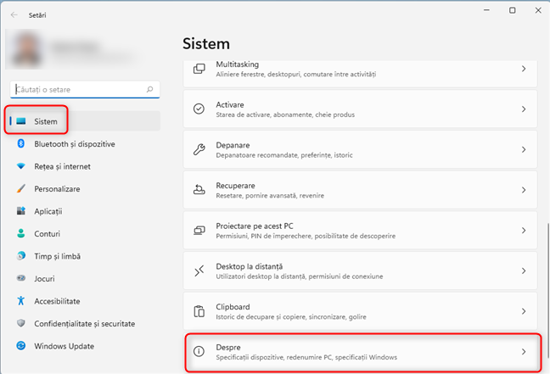This screenshot has height=374, width=550.
Task: Click the search magnifier icon
Action: pos(150,88)
